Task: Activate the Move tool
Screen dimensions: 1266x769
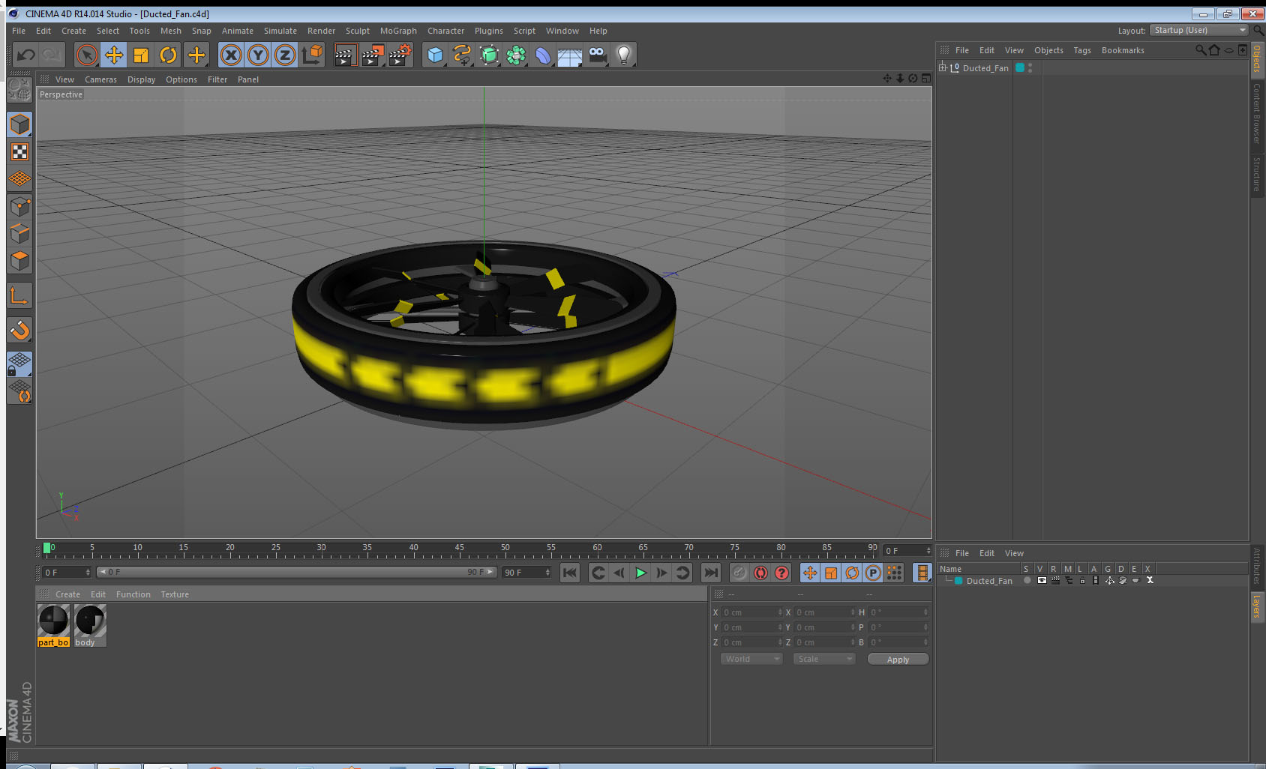Action: click(x=114, y=55)
